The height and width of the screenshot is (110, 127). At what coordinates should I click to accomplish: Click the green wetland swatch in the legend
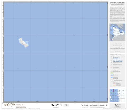tap(112, 73)
